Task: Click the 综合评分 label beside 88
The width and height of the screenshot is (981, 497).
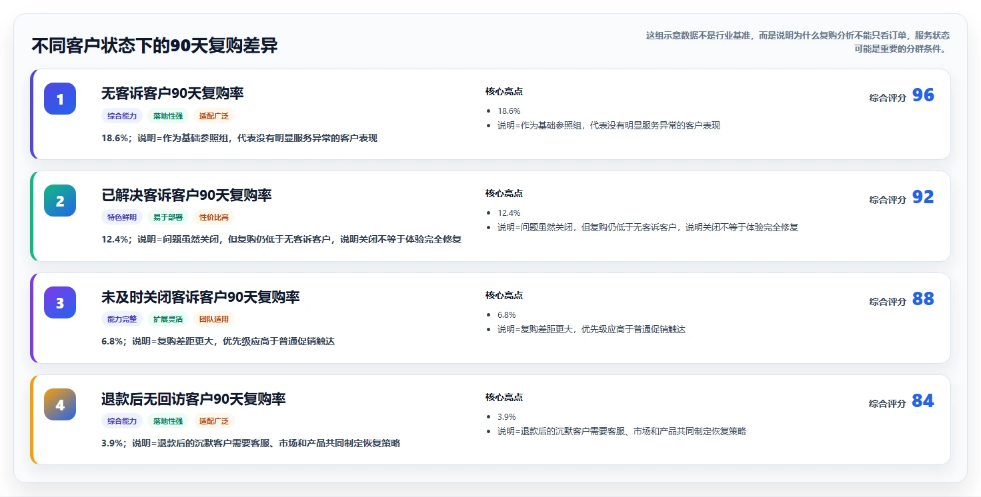Action: pos(888,302)
